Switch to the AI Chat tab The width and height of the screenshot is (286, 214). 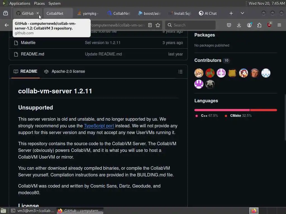(210, 13)
